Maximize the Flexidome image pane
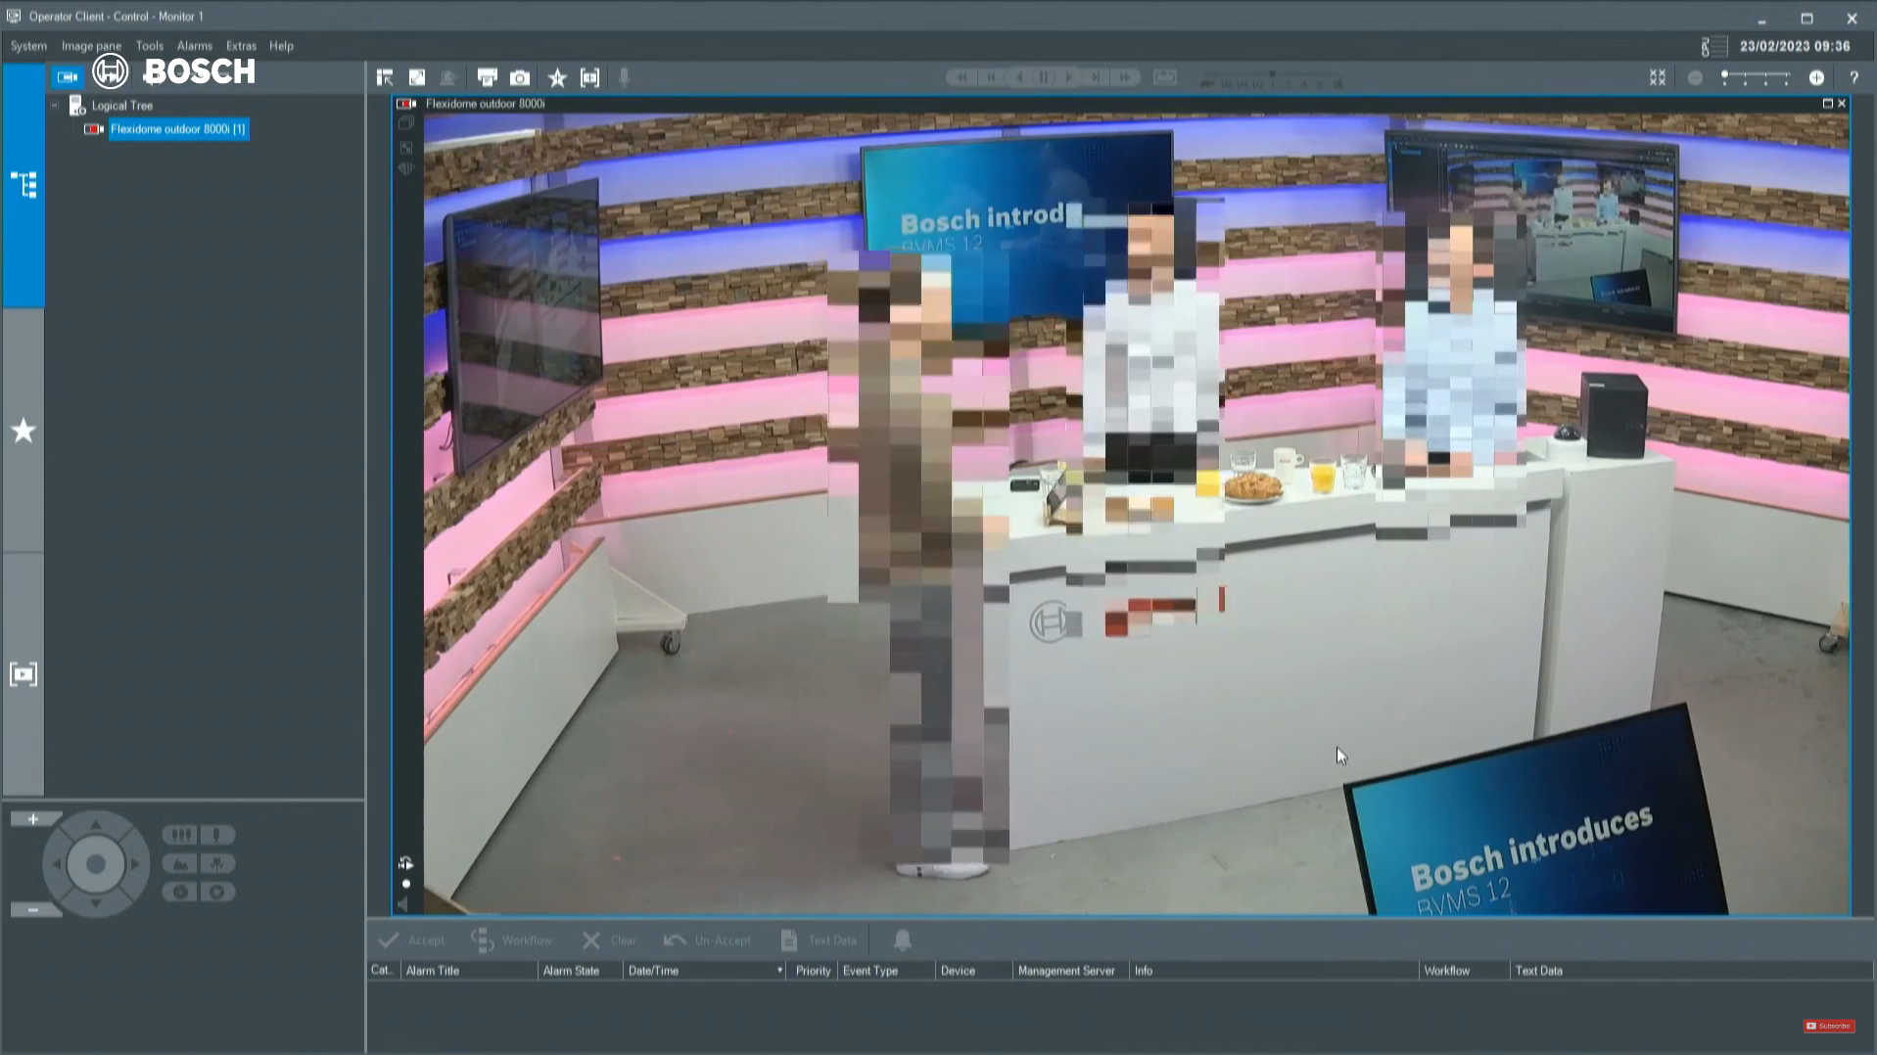The height and width of the screenshot is (1055, 1877). pos(1827,104)
